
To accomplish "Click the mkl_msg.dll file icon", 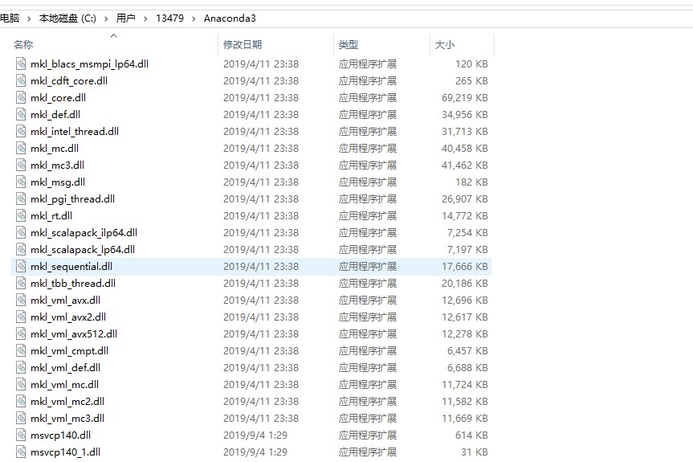I will pos(21,182).
